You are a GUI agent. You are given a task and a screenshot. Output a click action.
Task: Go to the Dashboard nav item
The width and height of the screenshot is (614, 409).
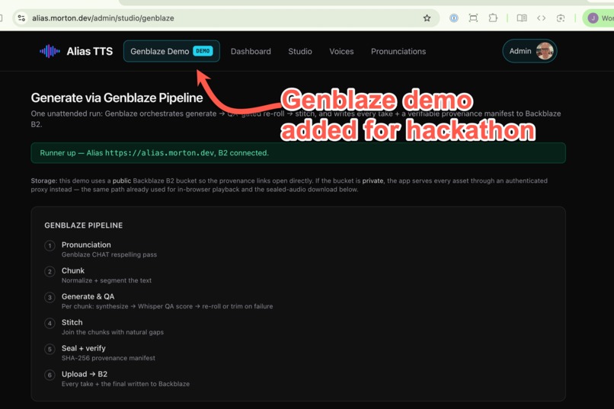pos(251,51)
